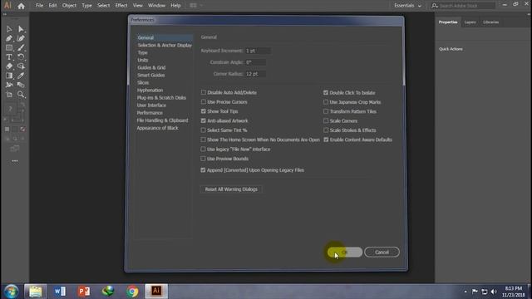Enable Scale Corners checkbox

pyautogui.click(x=326, y=120)
